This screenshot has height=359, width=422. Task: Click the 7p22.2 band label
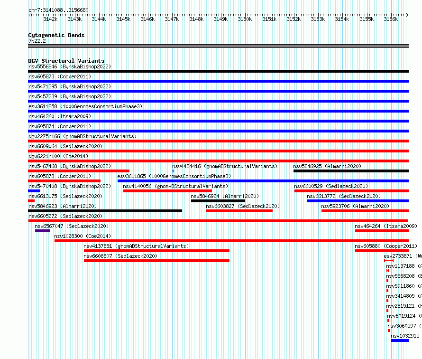click(37, 41)
